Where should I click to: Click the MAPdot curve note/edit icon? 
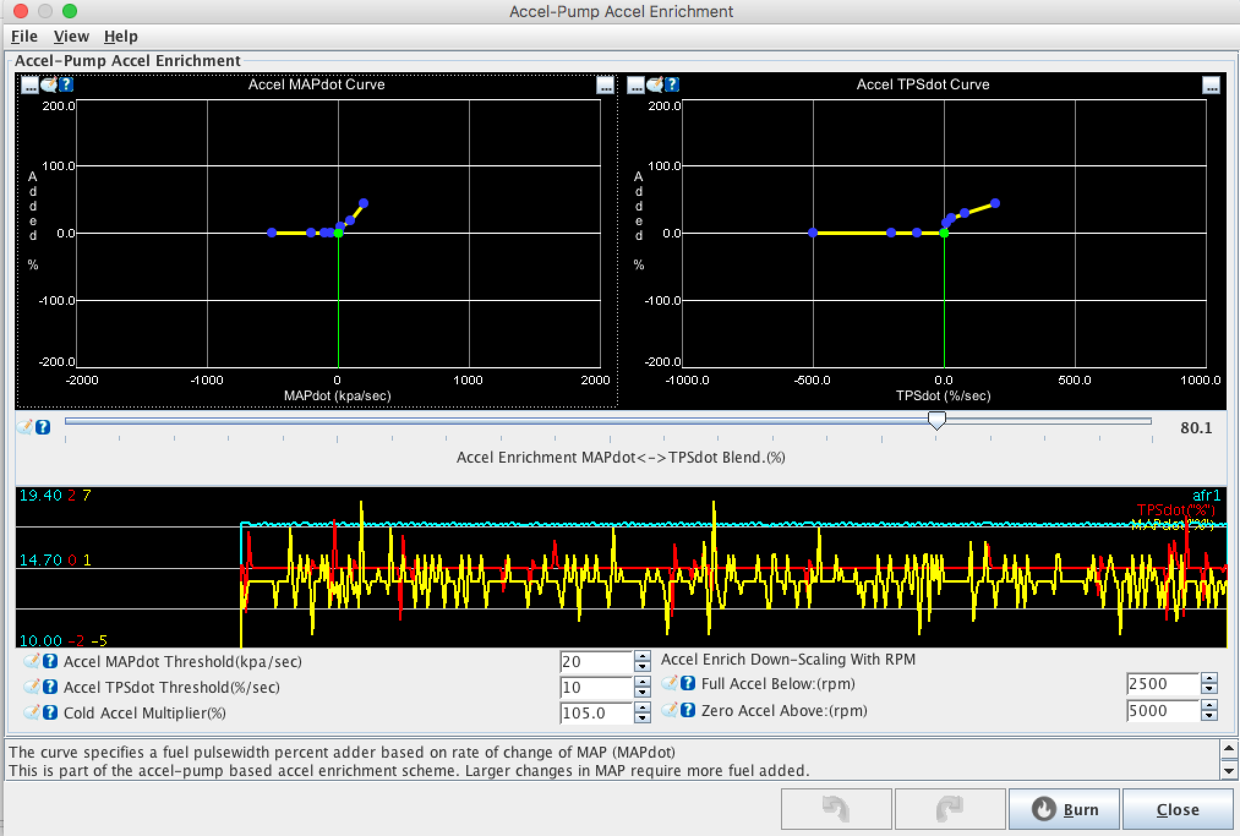(49, 84)
